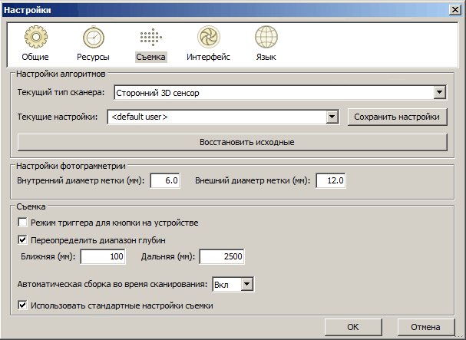Uncheck Переопределить диапазон глубин
The image size is (466, 340).
coord(22,240)
